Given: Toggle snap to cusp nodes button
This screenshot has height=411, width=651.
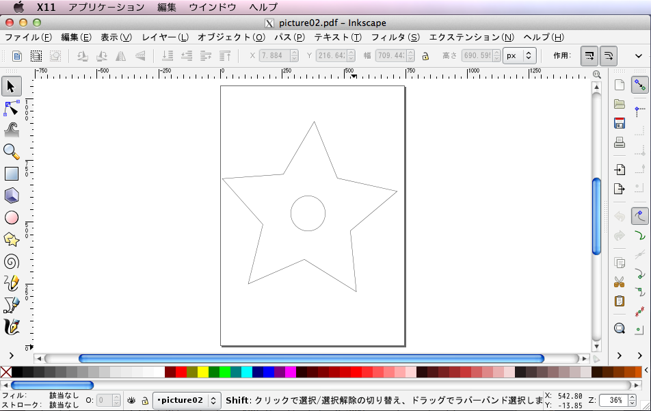Looking at the screenshot, I should tap(640, 273).
